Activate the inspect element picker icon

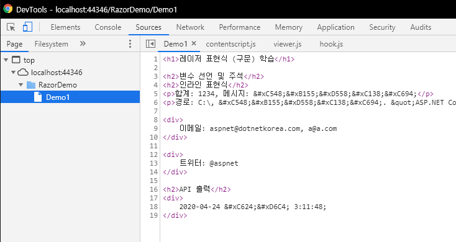click(x=11, y=27)
